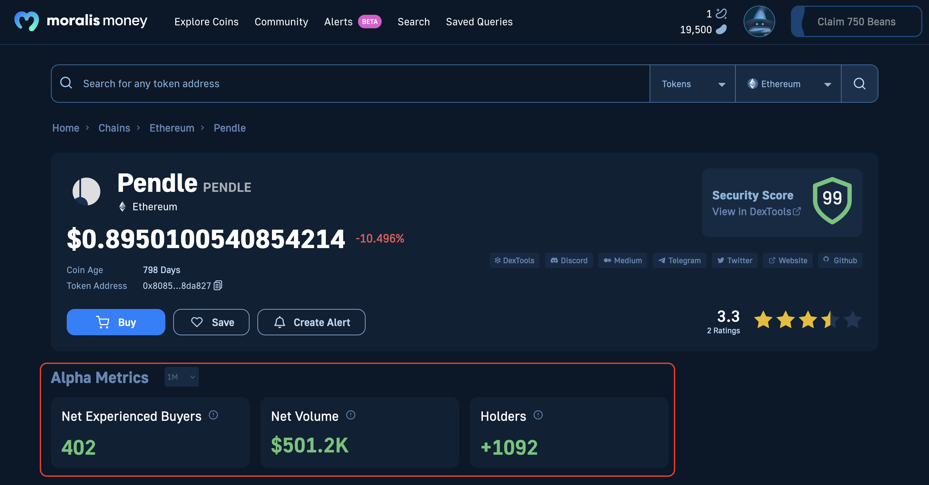Image resolution: width=929 pixels, height=485 pixels.
Task: Select the Pendle breadcrumb
Action: tap(229, 128)
